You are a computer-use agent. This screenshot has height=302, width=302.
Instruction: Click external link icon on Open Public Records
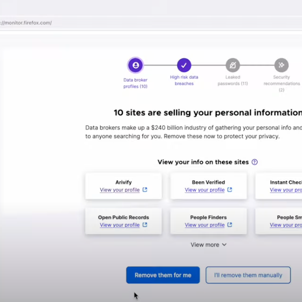click(x=145, y=225)
